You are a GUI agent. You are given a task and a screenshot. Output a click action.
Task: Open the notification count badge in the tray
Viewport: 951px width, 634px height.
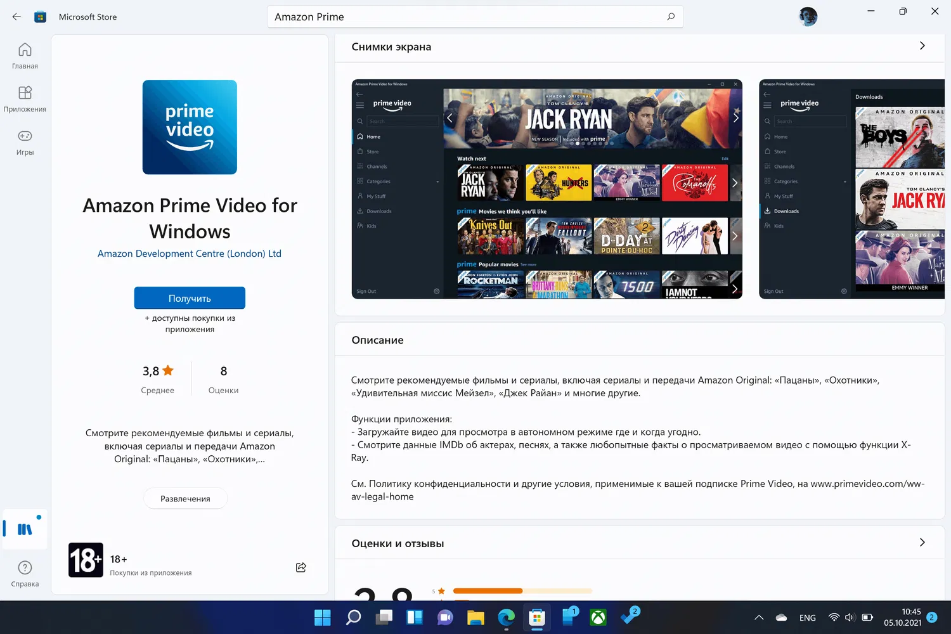(932, 617)
